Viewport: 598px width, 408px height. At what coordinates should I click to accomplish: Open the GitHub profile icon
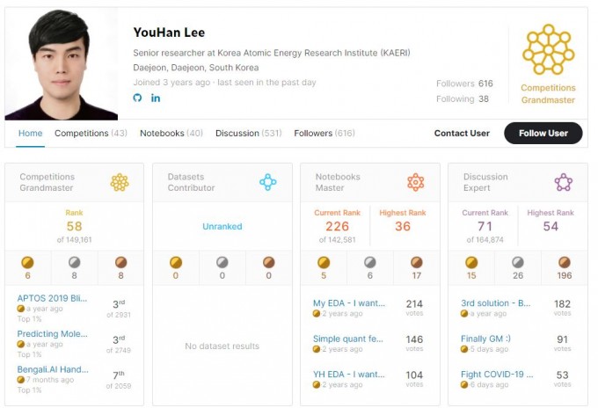(137, 98)
